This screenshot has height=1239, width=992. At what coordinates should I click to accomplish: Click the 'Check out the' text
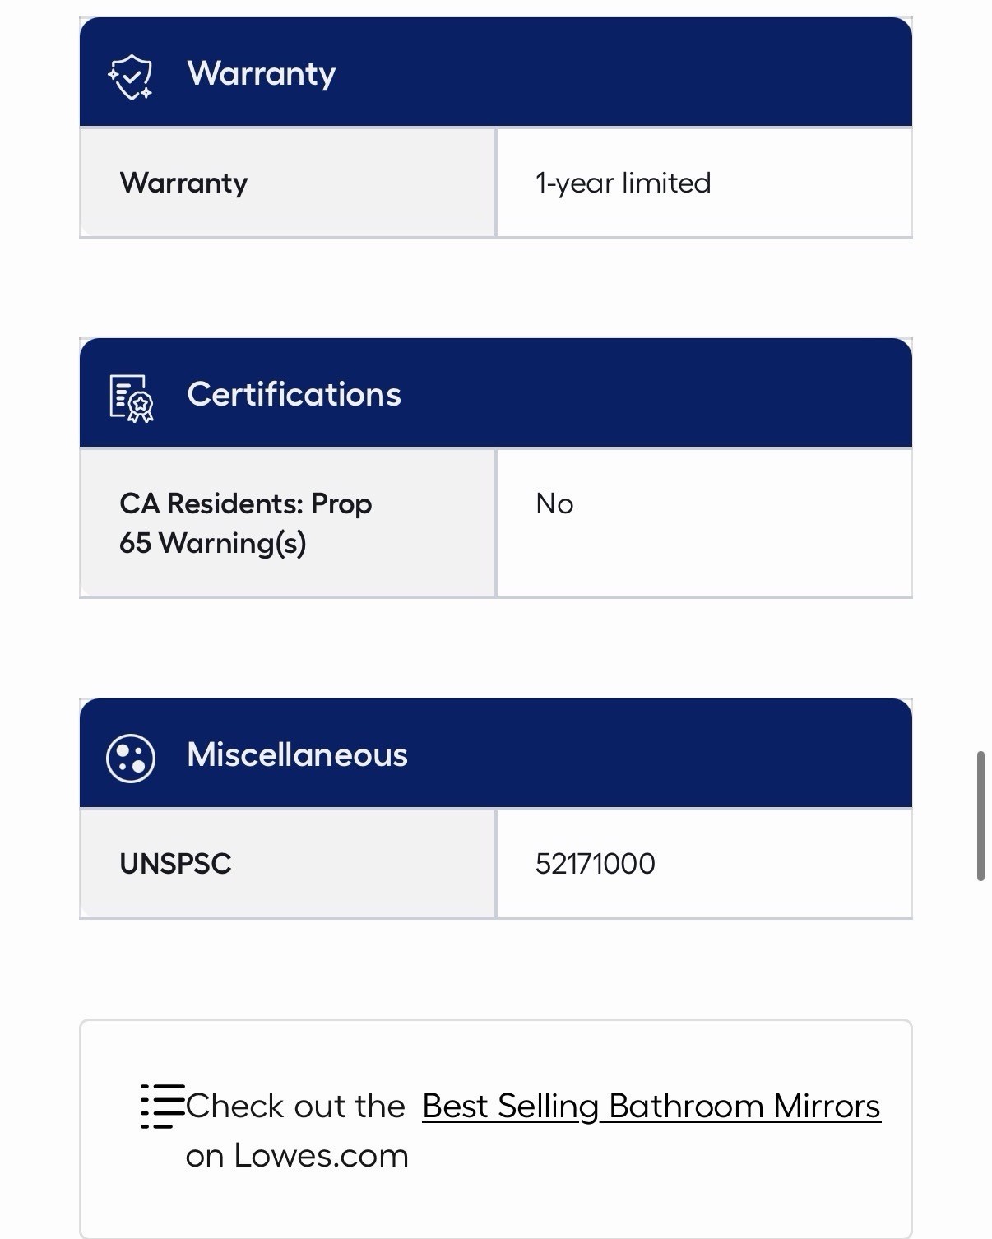tap(295, 1107)
